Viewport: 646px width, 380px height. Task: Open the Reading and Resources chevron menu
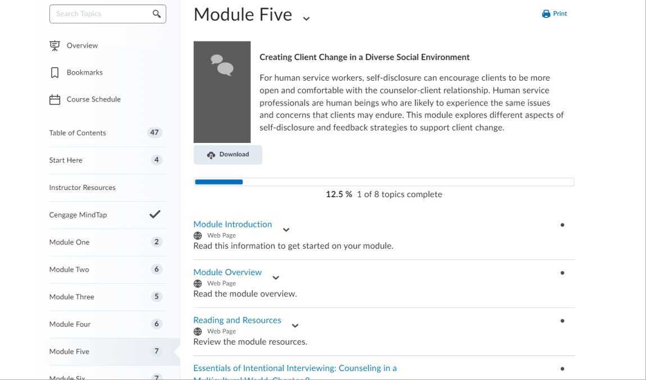295,326
